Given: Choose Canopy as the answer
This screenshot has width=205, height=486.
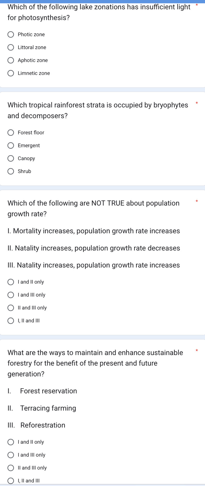Looking at the screenshot, I should point(11,158).
